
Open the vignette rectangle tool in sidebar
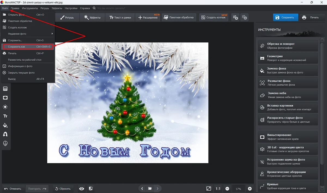(5, 98)
